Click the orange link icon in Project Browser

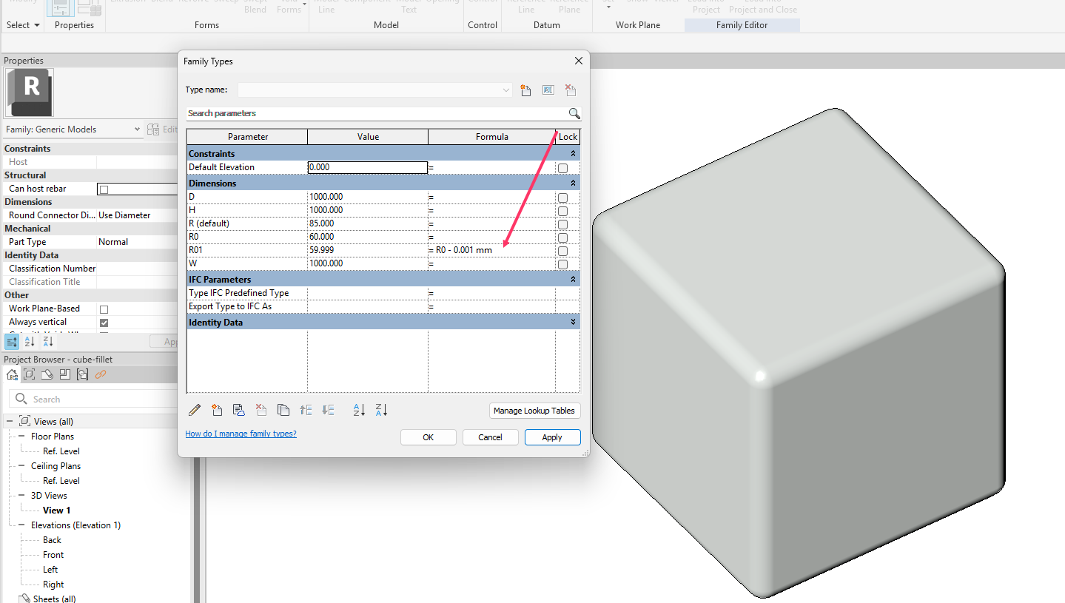tap(101, 374)
